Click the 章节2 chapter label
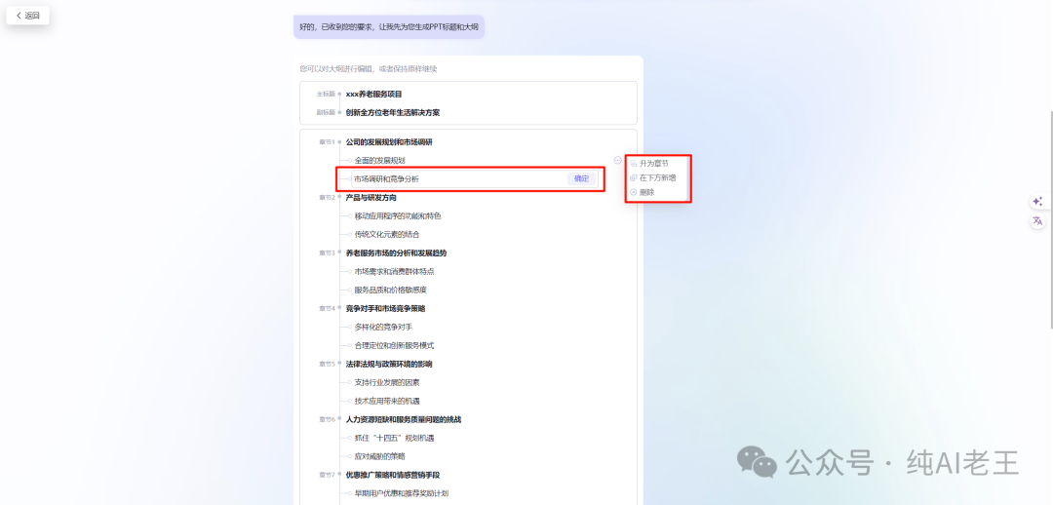Viewport: 1053px width, 505px height. pos(327,198)
